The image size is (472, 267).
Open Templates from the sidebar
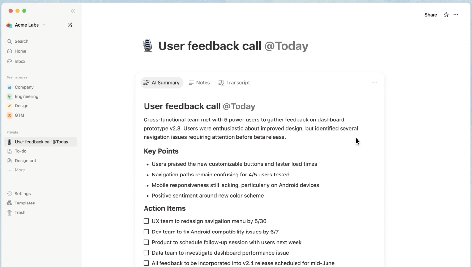click(24, 203)
